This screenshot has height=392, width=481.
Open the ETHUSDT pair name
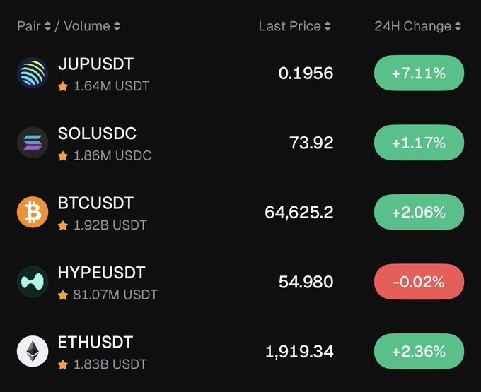[x=95, y=342]
